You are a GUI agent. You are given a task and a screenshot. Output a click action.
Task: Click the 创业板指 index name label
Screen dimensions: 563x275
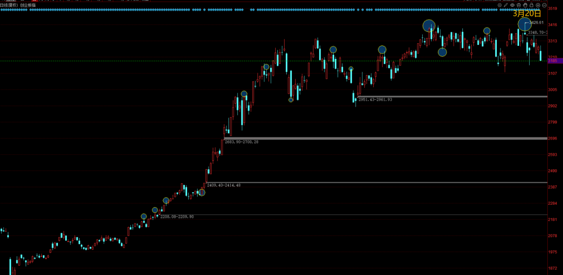(28, 5)
